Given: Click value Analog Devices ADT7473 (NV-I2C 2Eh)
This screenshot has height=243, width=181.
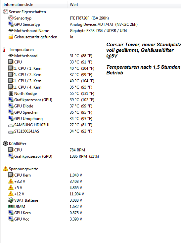Looking at the screenshot, I should click(x=104, y=24).
